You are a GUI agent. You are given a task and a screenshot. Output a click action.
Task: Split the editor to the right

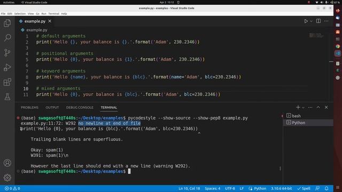click(318, 21)
